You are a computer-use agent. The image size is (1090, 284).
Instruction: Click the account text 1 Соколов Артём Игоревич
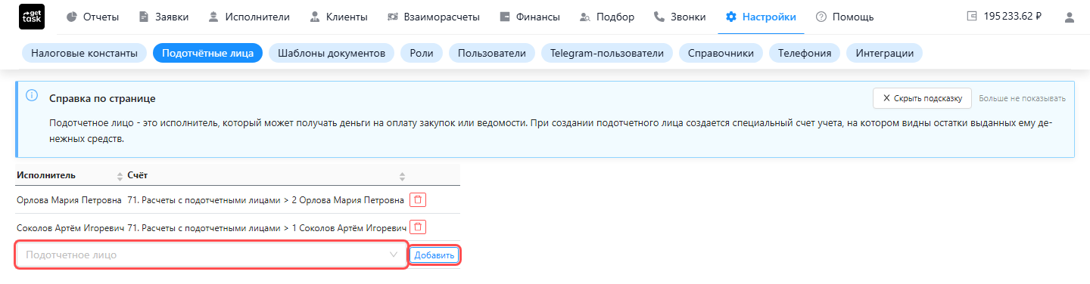(349, 227)
